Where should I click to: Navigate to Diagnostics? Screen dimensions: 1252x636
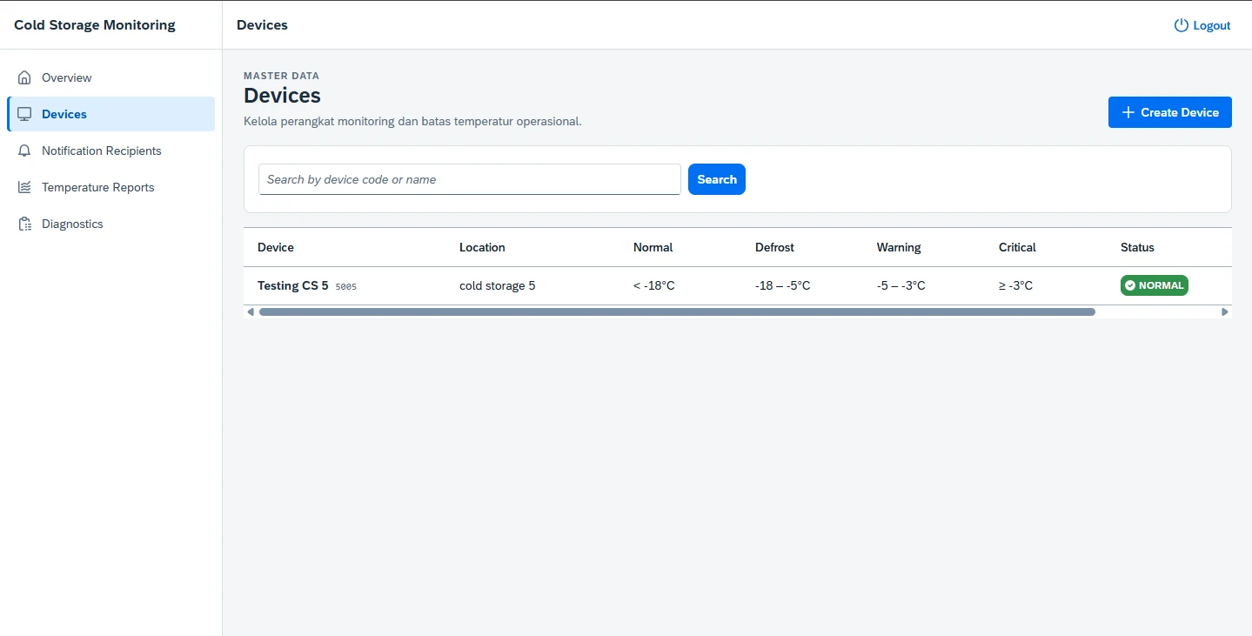[110, 224]
